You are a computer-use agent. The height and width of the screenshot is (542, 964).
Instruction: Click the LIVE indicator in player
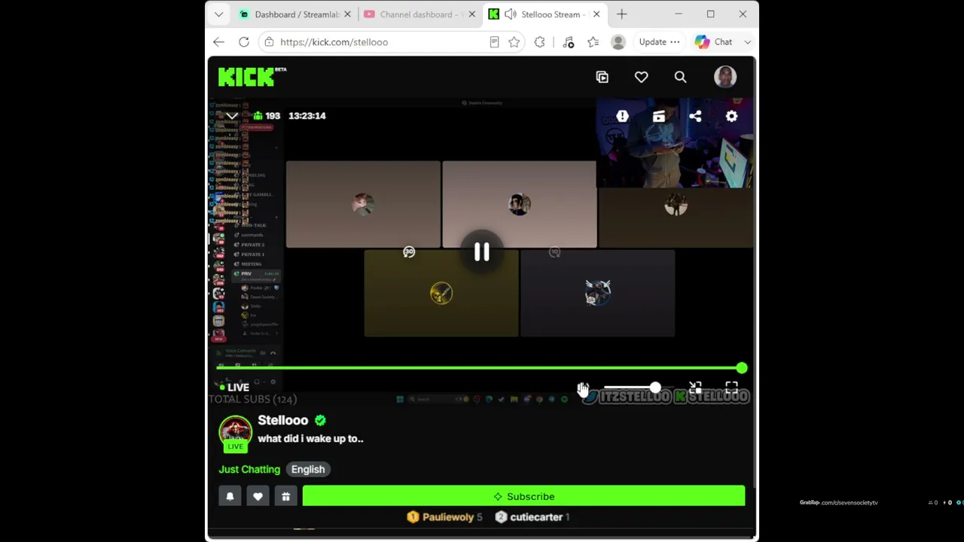[x=234, y=387]
